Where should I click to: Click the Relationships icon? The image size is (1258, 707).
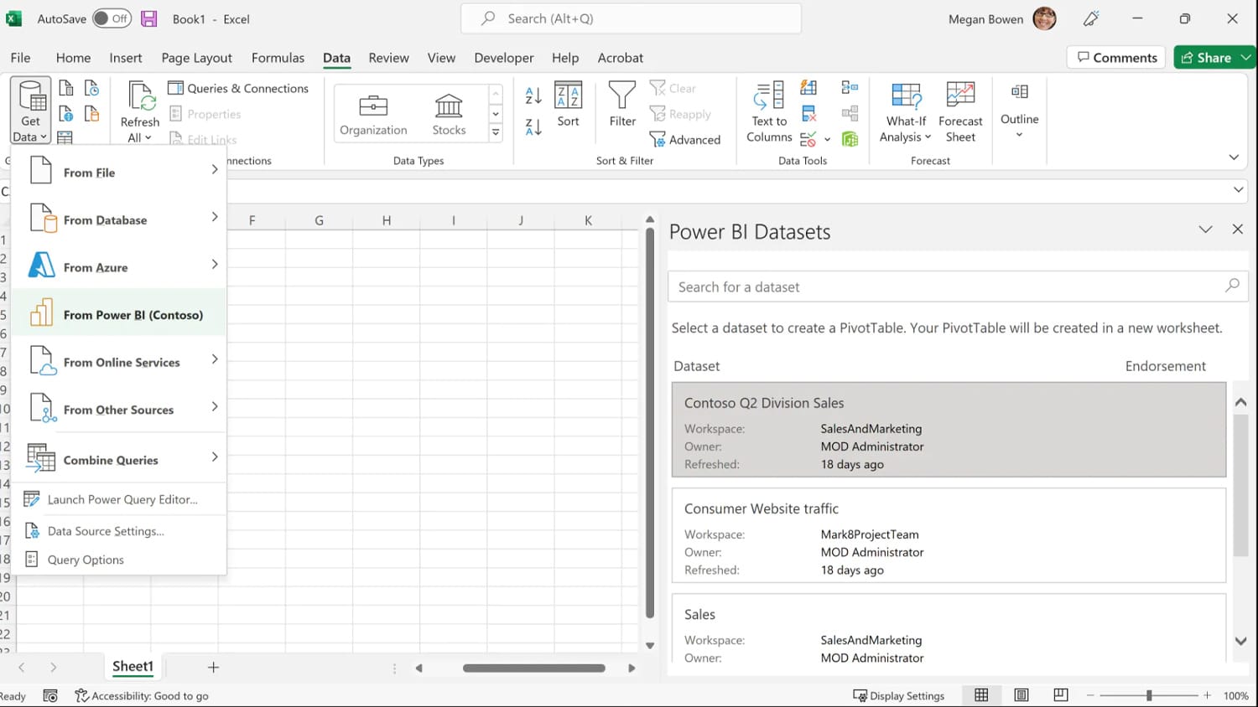(850, 113)
